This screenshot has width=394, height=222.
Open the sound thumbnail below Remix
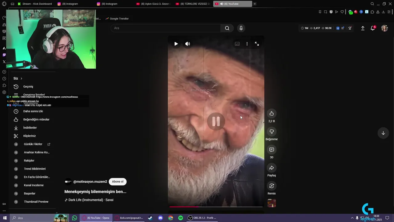click(271, 203)
